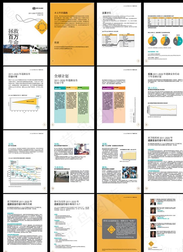Click the WHO logo on the cover page
The image size is (183, 252).
coord(38,8)
